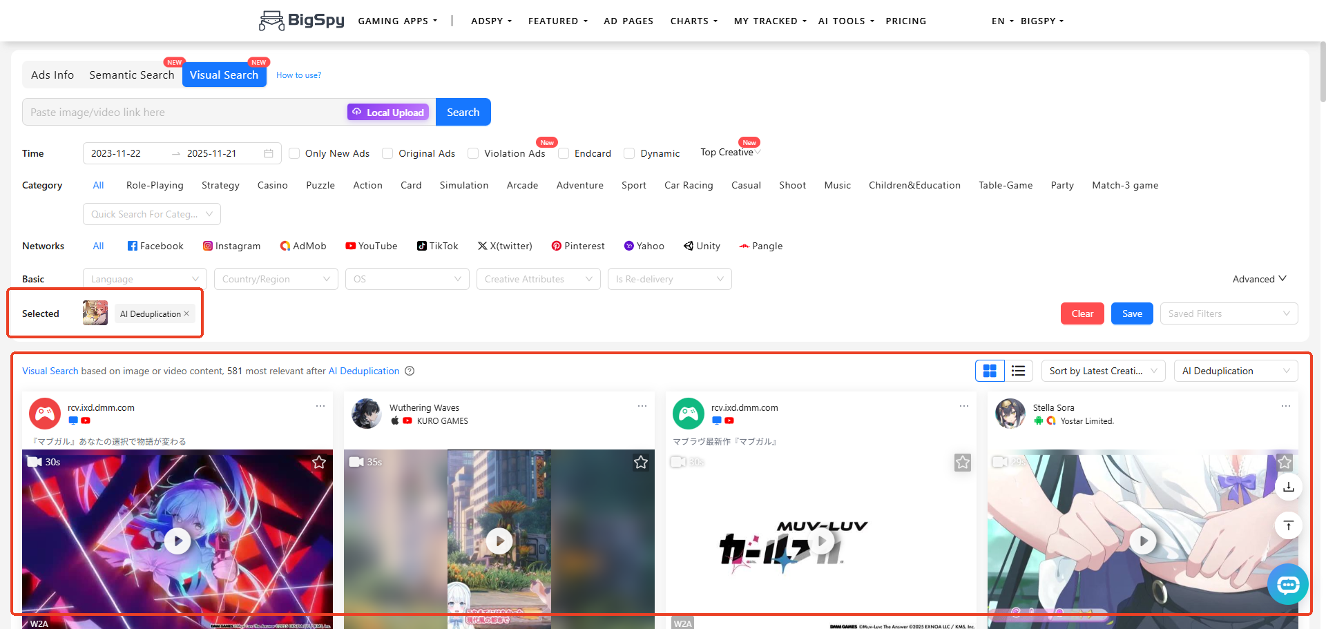1326x629 pixels.
Task: Switch to grid view layout
Action: [x=989, y=371]
